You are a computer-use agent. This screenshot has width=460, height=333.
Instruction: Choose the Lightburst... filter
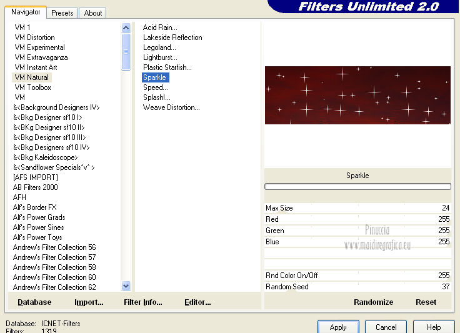[160, 57]
